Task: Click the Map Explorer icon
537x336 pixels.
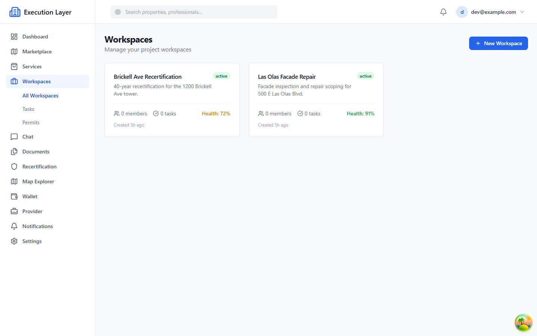Action: tap(14, 181)
